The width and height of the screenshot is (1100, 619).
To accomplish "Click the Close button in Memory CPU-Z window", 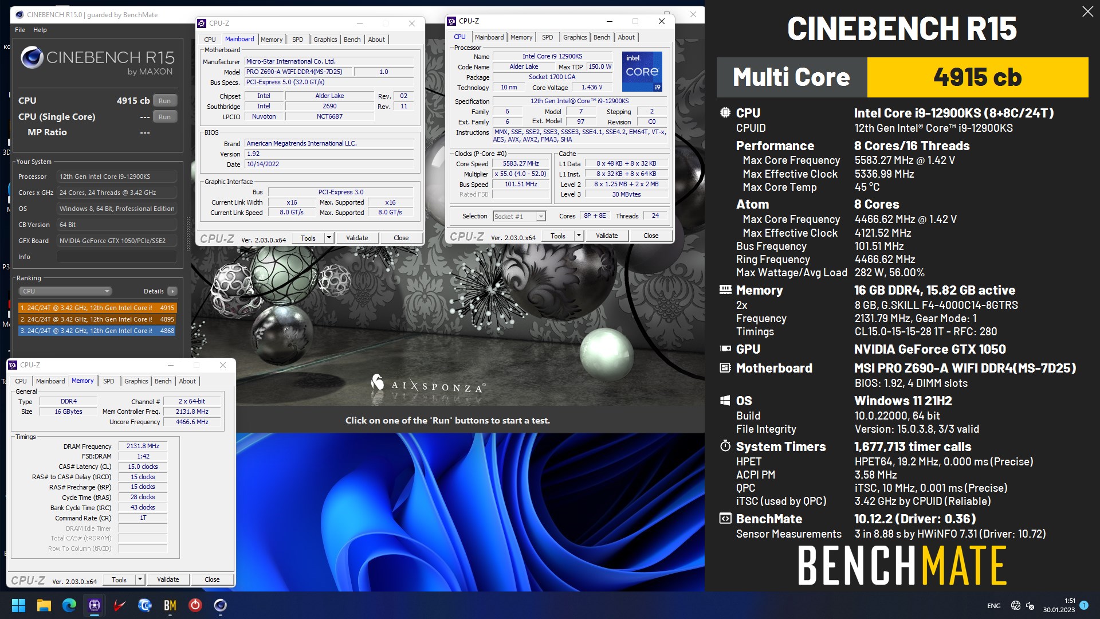I will tap(212, 579).
